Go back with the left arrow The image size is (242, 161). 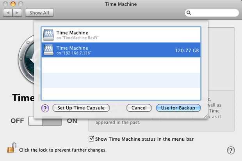[x=8, y=13]
